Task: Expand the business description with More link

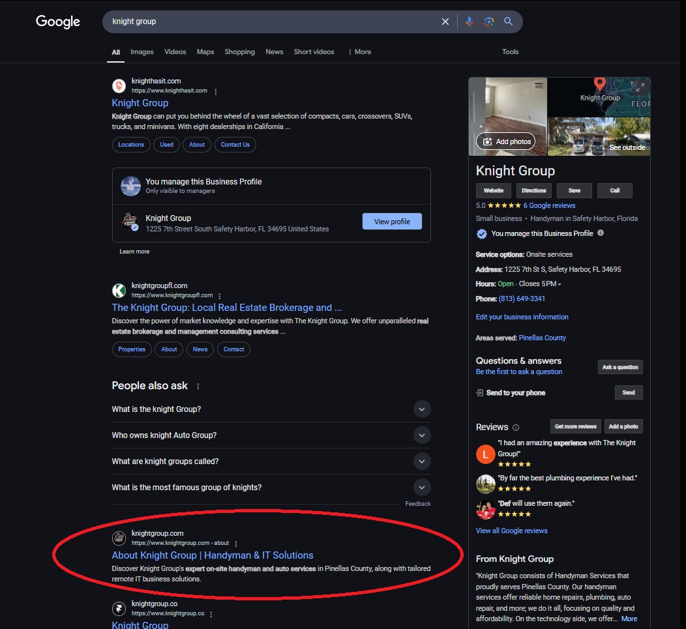Action: click(629, 619)
